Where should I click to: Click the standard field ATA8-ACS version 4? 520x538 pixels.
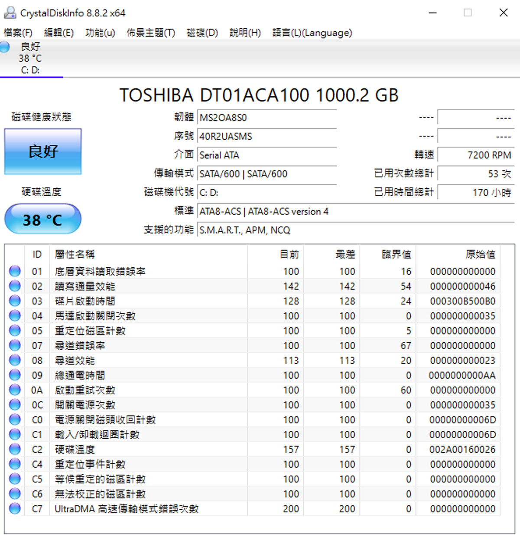pyautogui.click(x=356, y=211)
